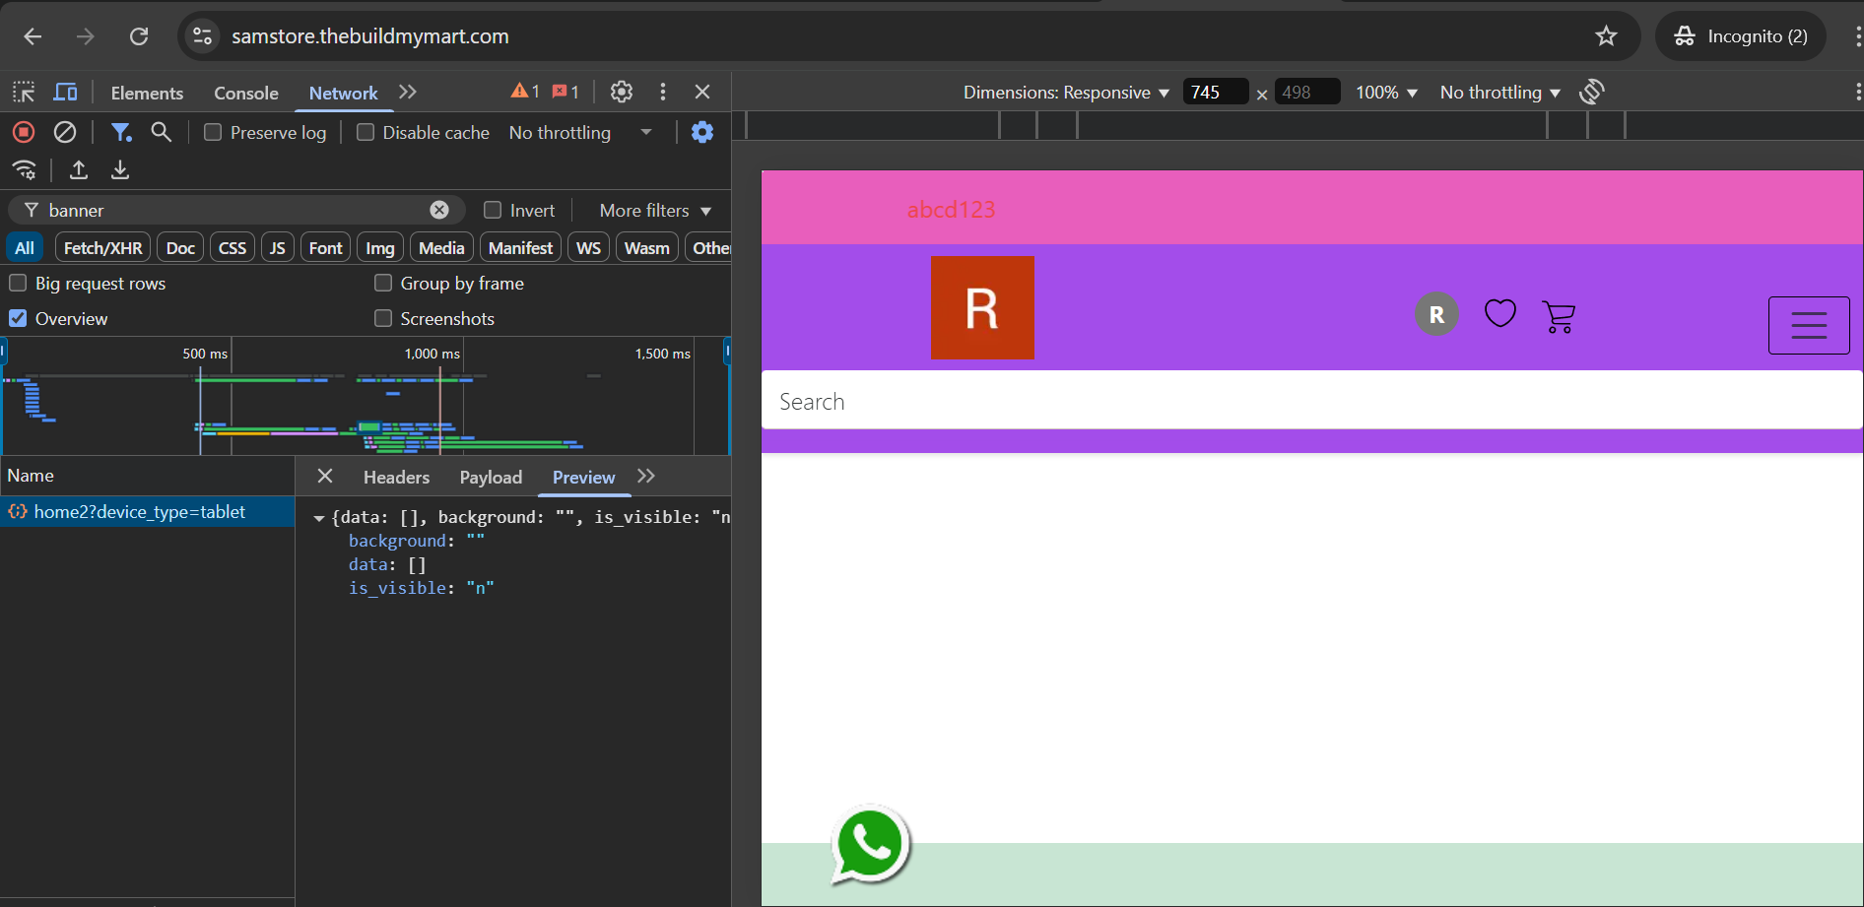Screen dimensions: 1864x907
Task: Open device toolbar No throttling dropdown
Action: pyautogui.click(x=1499, y=92)
